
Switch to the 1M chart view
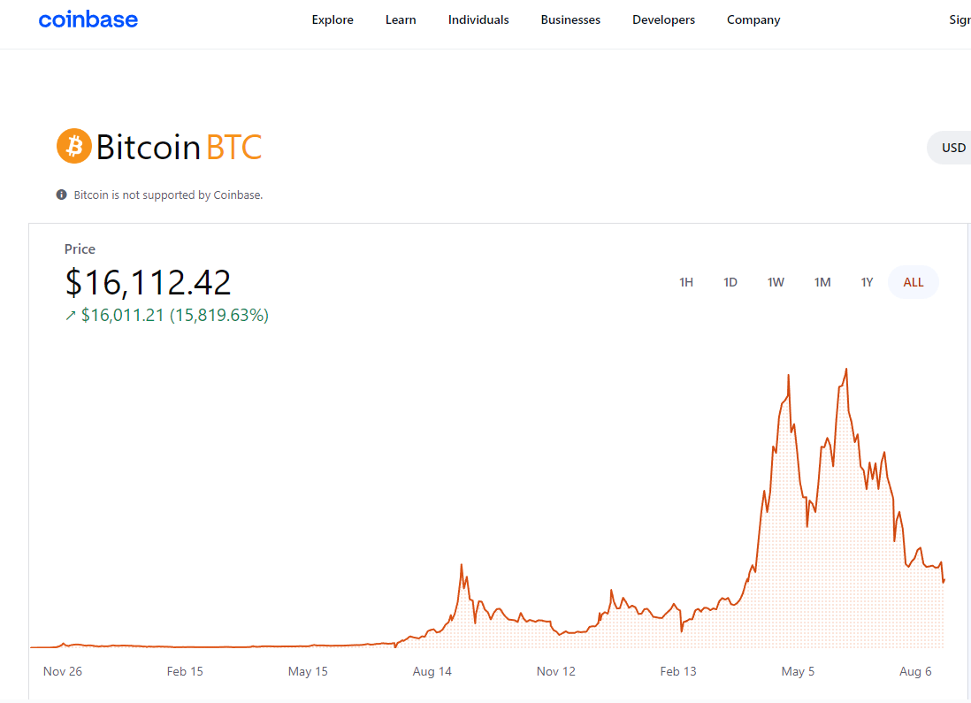(822, 281)
